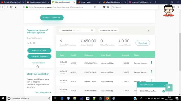The image size is (181, 101).
Task: Click the Firefox Search box
Action: (x=135, y=7)
